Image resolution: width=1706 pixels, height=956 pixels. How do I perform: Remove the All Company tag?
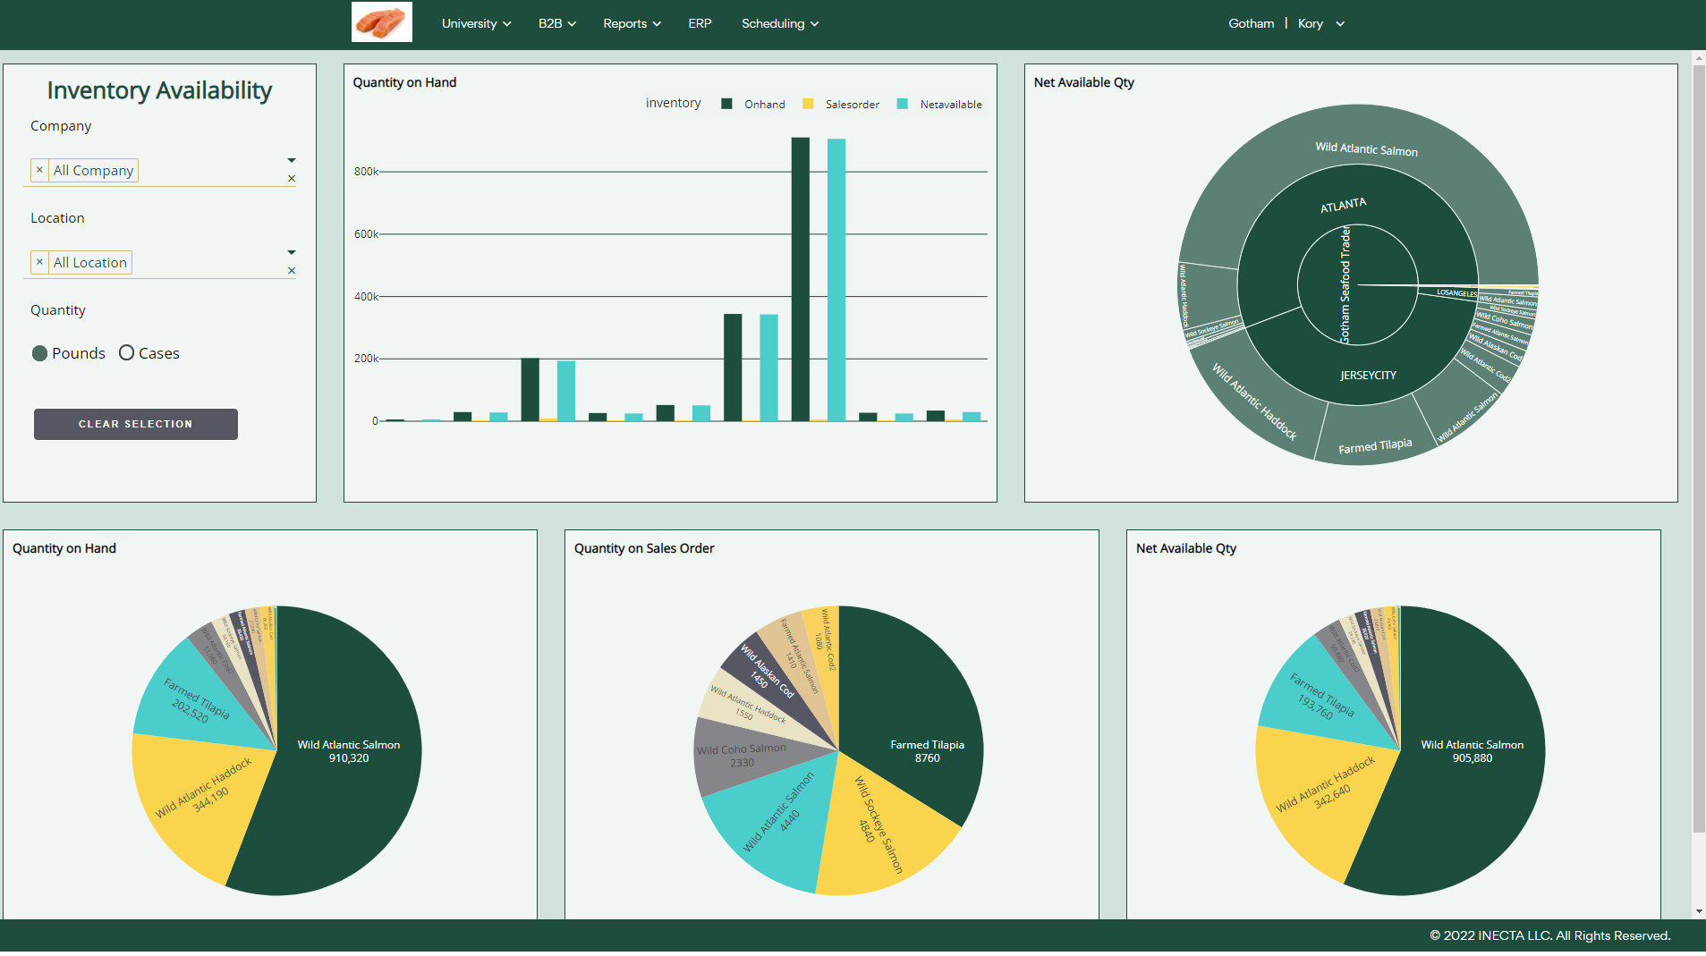click(39, 170)
